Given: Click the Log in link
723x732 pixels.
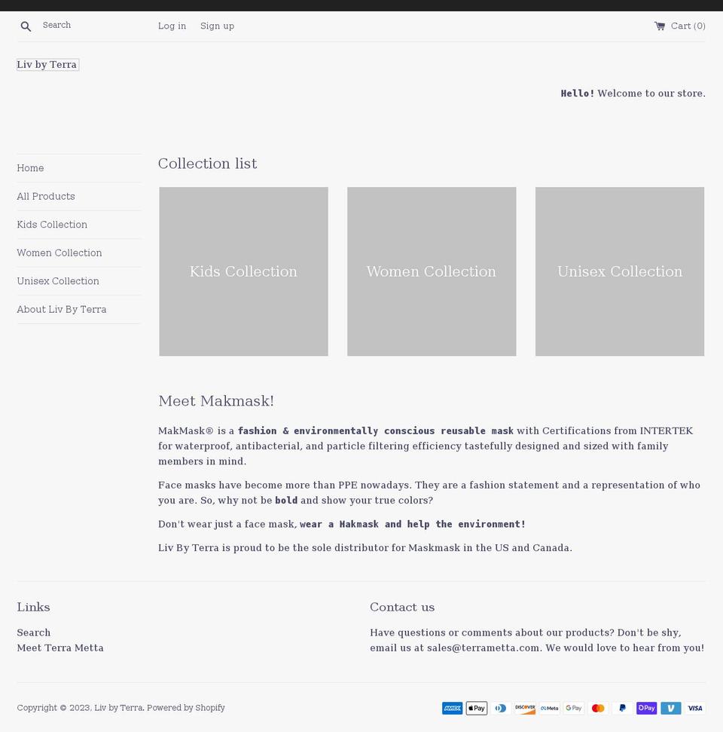Looking at the screenshot, I should pos(172,26).
